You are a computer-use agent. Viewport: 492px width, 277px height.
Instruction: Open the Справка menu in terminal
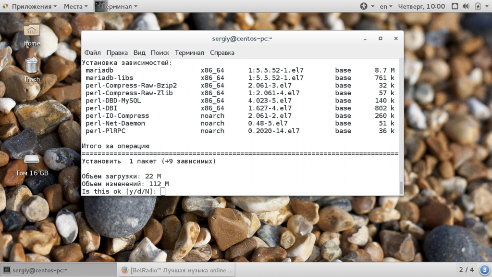pyautogui.click(x=222, y=52)
